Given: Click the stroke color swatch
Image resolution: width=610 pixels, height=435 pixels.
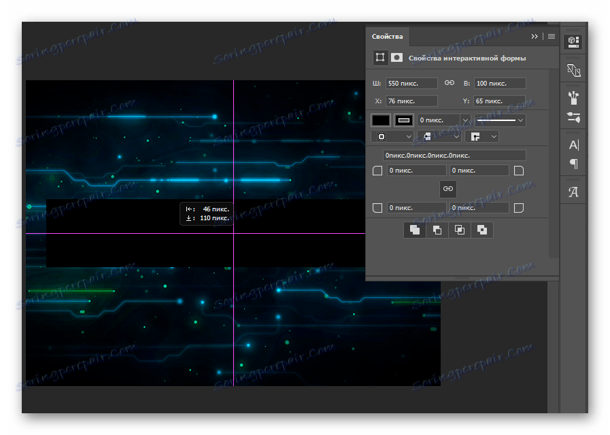Looking at the screenshot, I should click(403, 120).
